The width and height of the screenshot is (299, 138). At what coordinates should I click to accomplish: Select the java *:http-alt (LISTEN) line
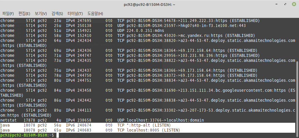click(148, 125)
